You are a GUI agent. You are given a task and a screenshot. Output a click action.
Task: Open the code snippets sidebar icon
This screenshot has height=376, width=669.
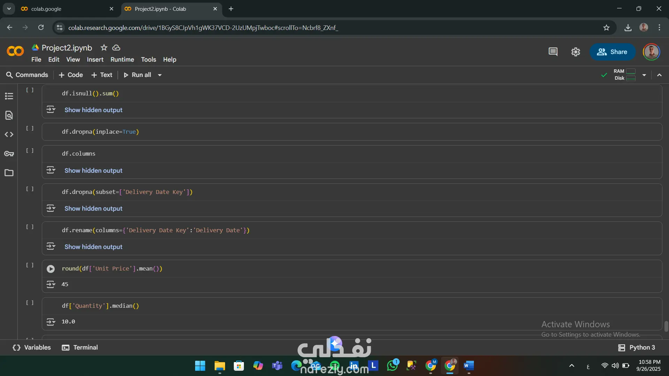point(9,134)
